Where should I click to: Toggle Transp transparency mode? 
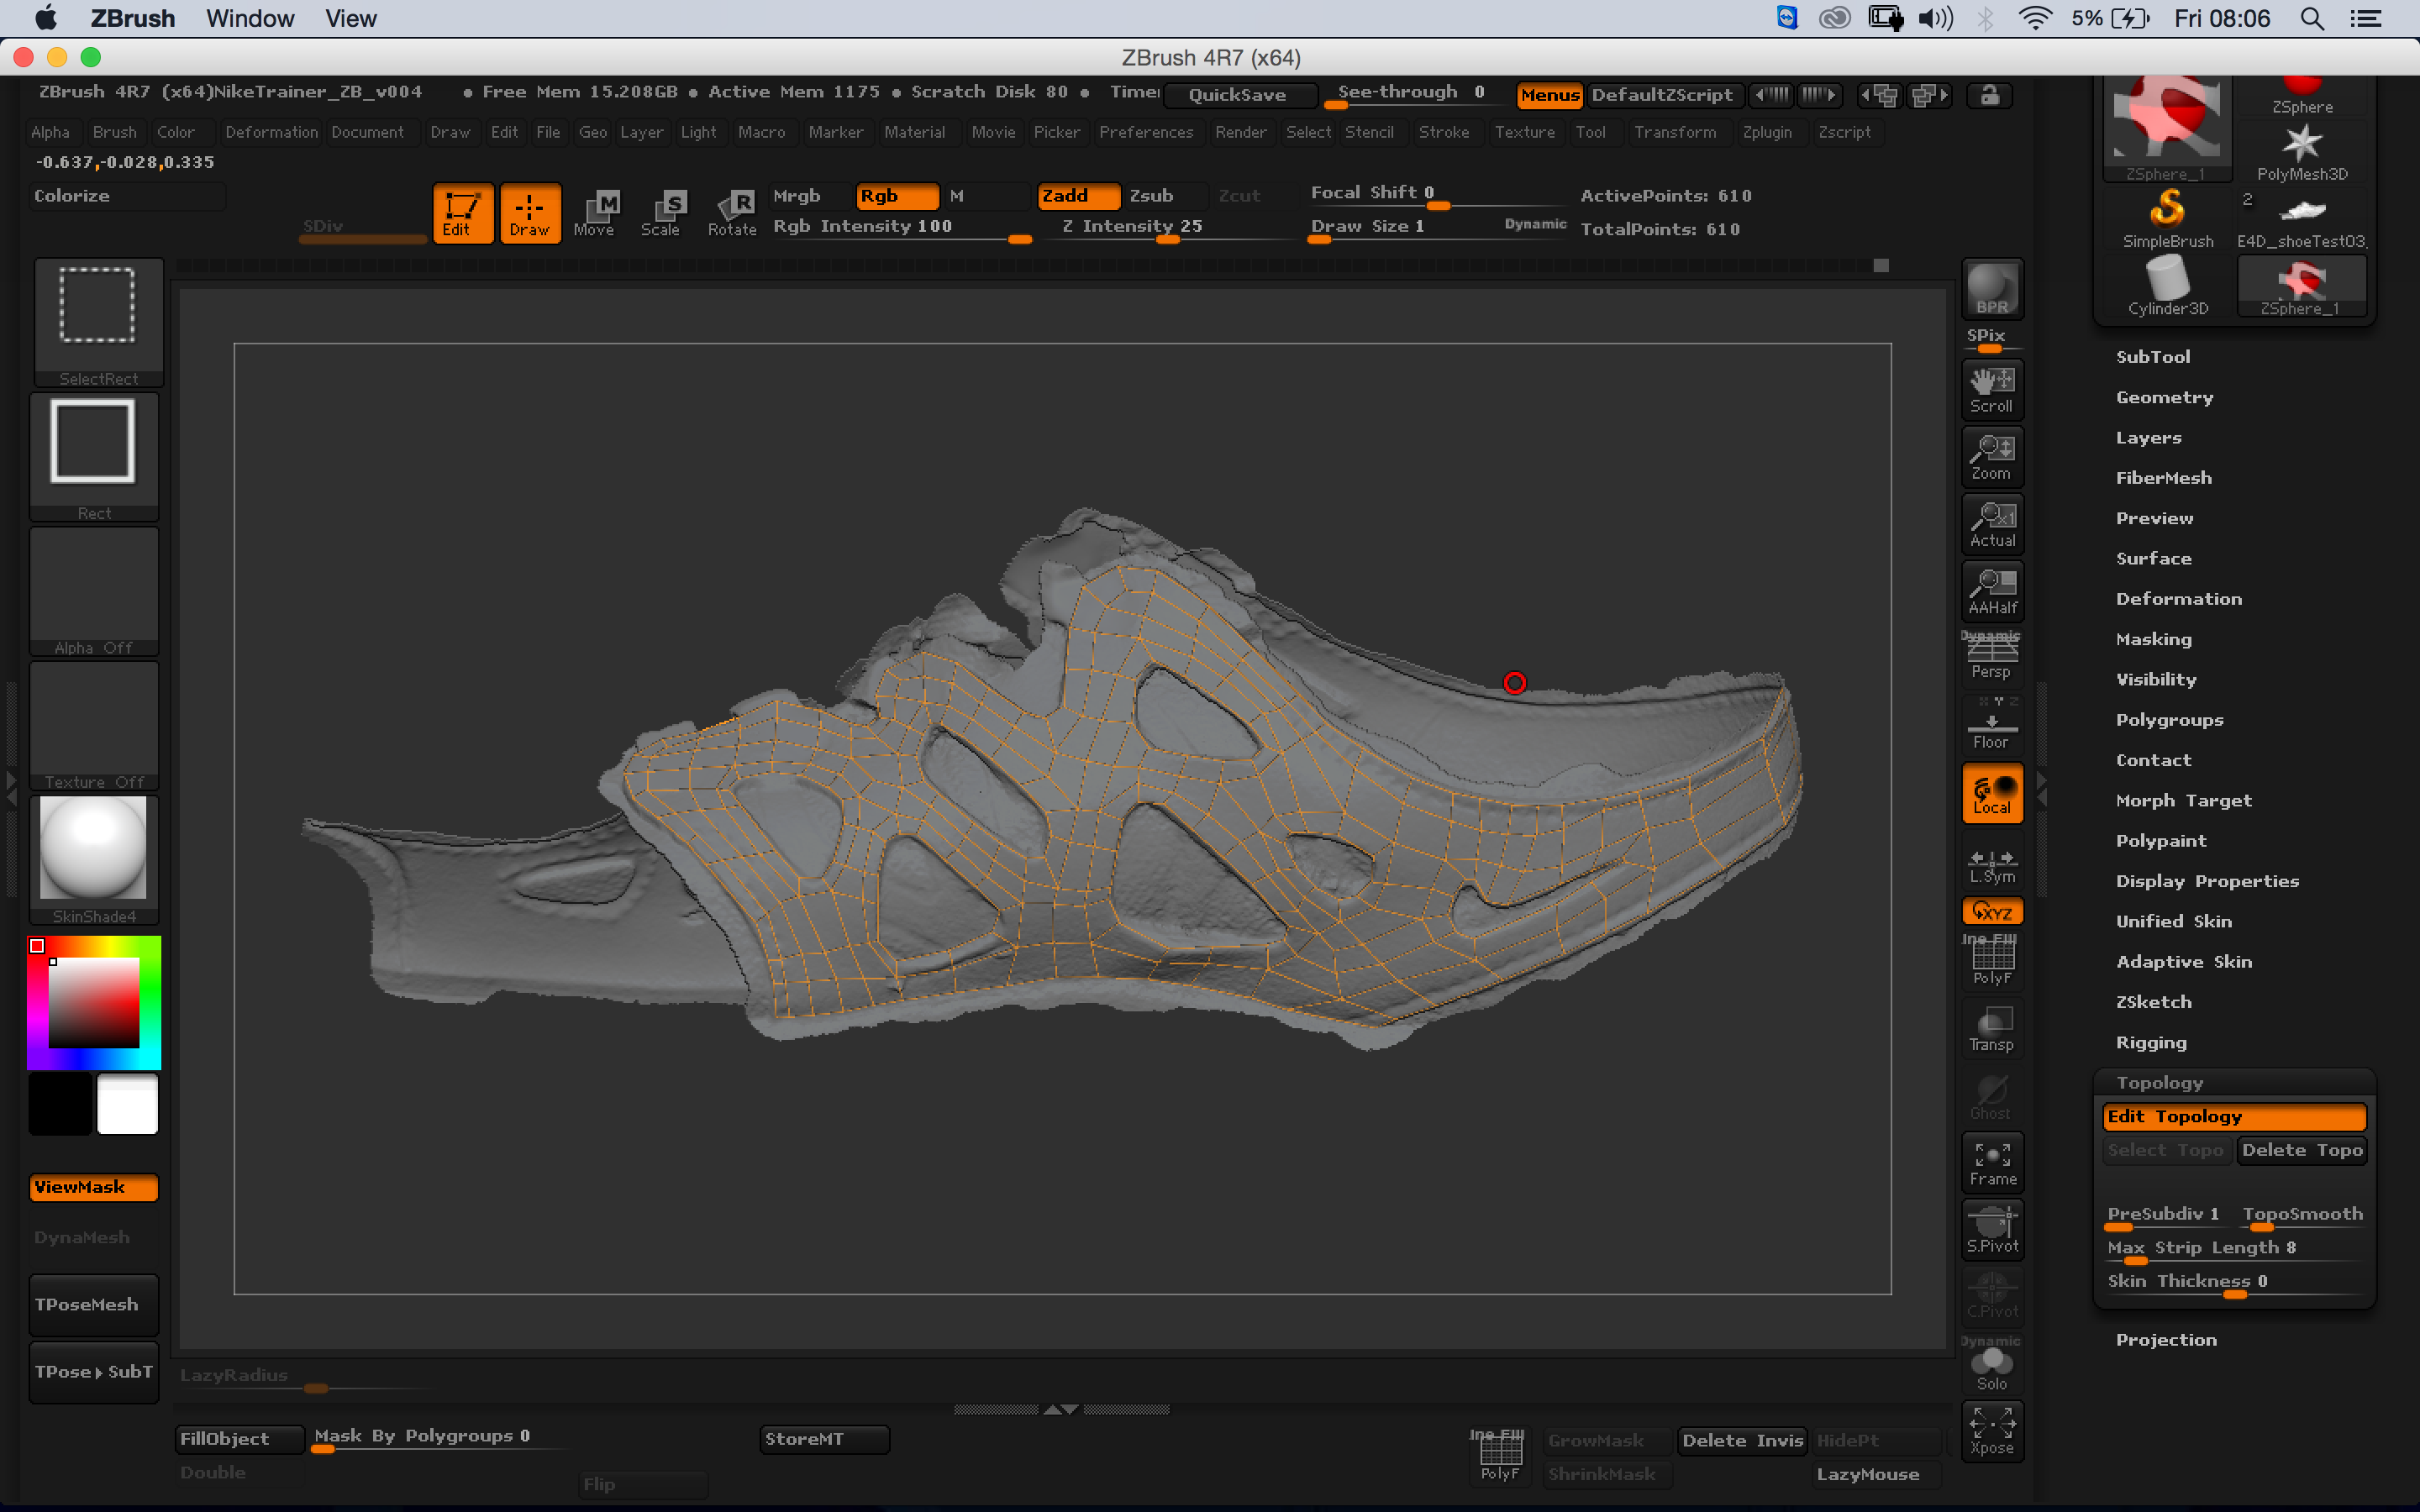pos(1992,1029)
